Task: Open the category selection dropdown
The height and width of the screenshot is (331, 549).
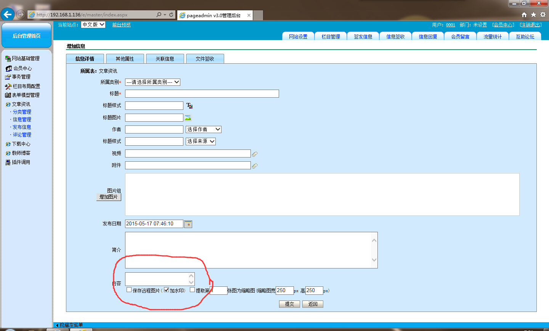Action: pyautogui.click(x=152, y=82)
